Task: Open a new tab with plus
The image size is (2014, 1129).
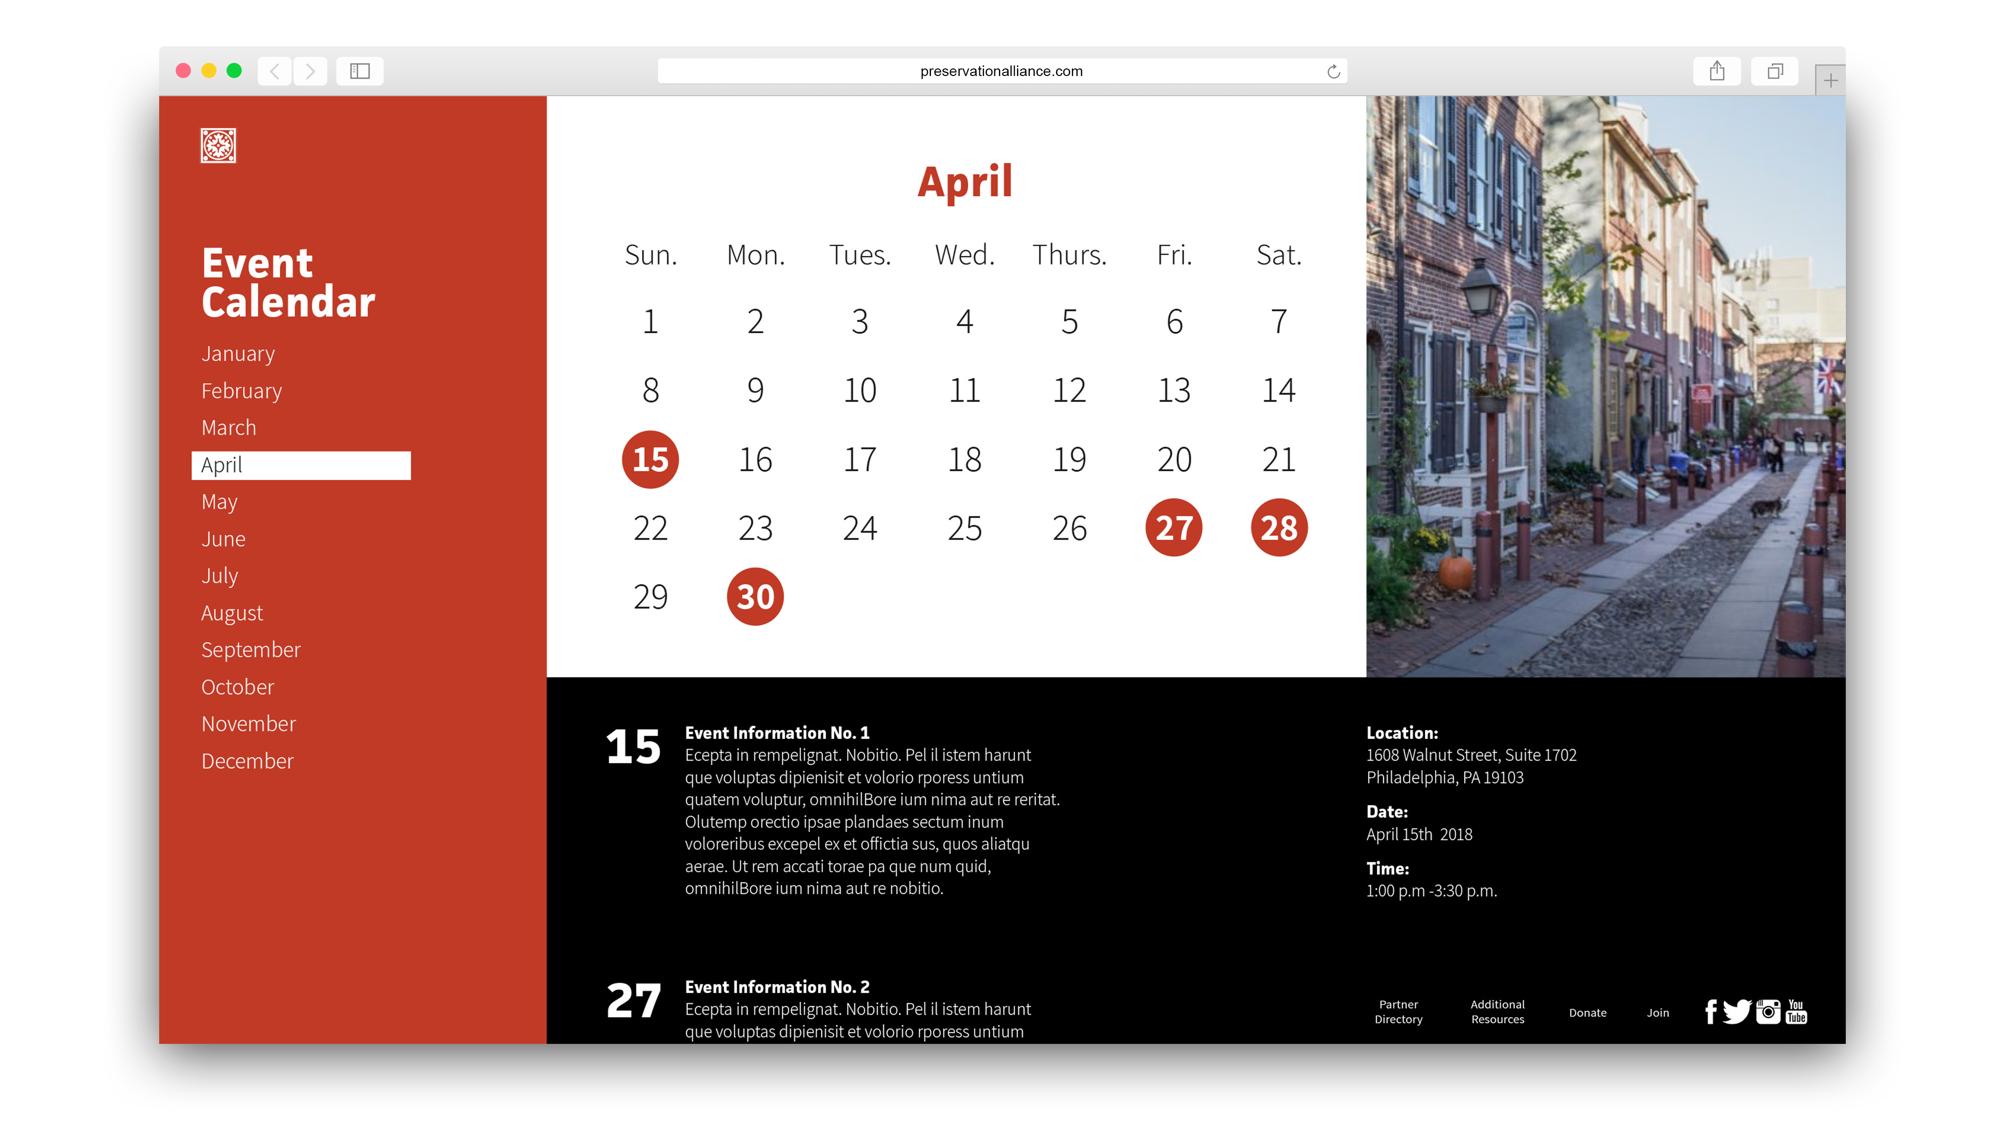Action: (x=1830, y=81)
